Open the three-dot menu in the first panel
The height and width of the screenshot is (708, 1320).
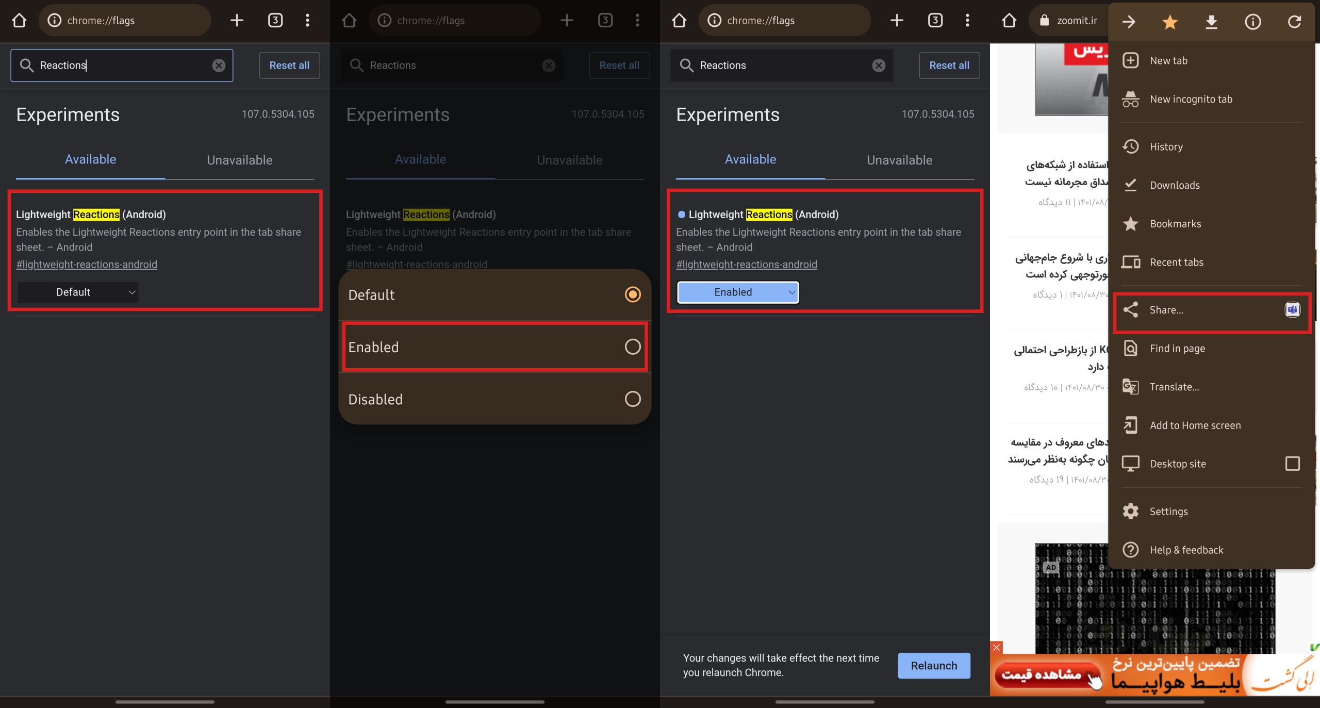(x=307, y=21)
